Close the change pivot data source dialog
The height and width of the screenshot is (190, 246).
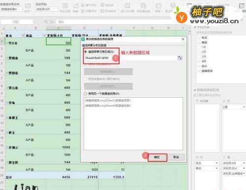(x=183, y=39)
